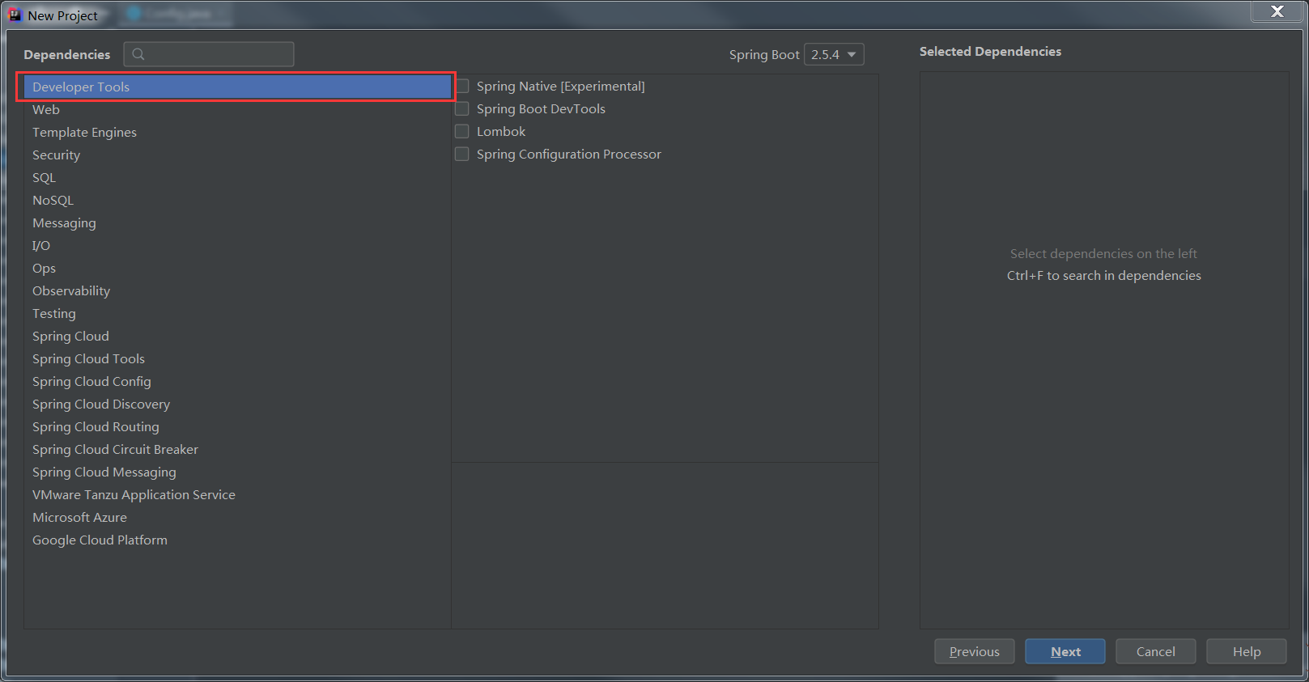Select the Observability category
This screenshot has height=682, width=1309.
click(x=237, y=290)
